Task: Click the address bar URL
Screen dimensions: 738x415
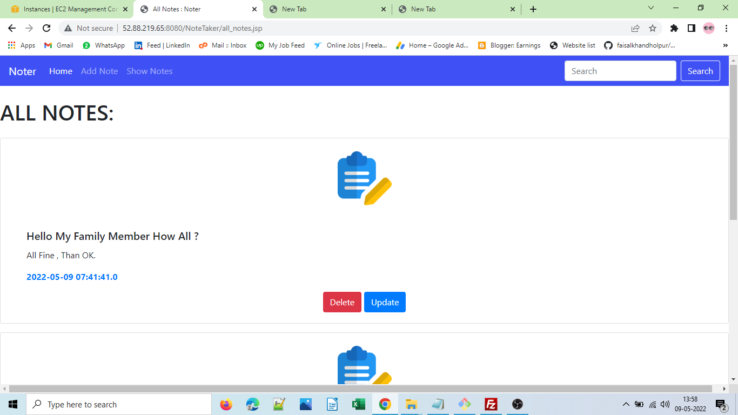Action: click(192, 28)
